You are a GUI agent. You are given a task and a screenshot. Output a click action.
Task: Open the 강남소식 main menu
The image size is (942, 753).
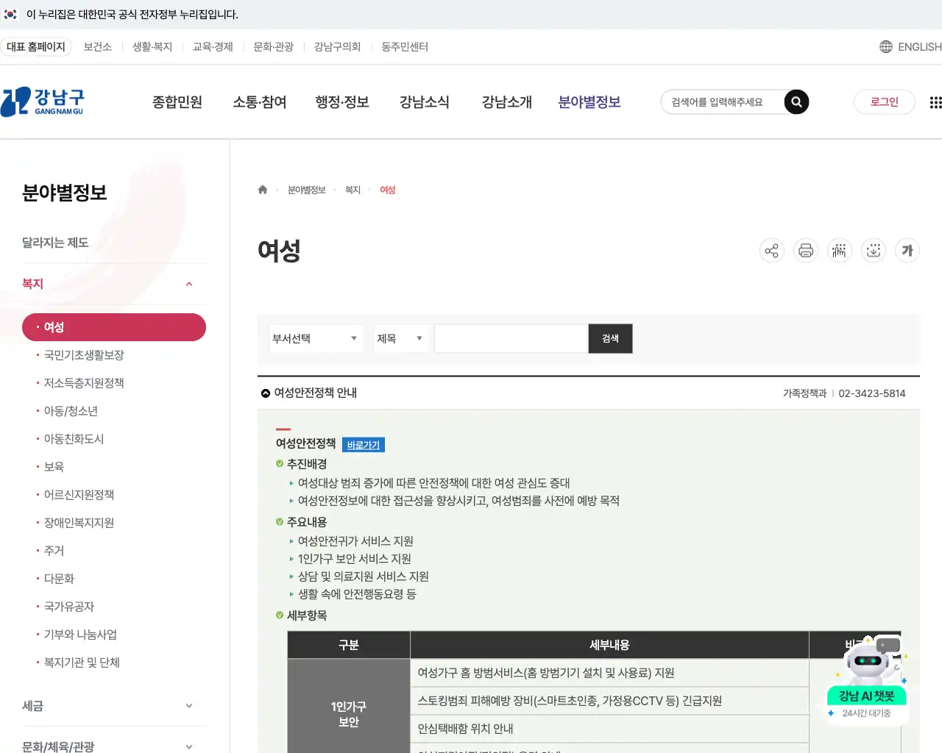(x=425, y=102)
